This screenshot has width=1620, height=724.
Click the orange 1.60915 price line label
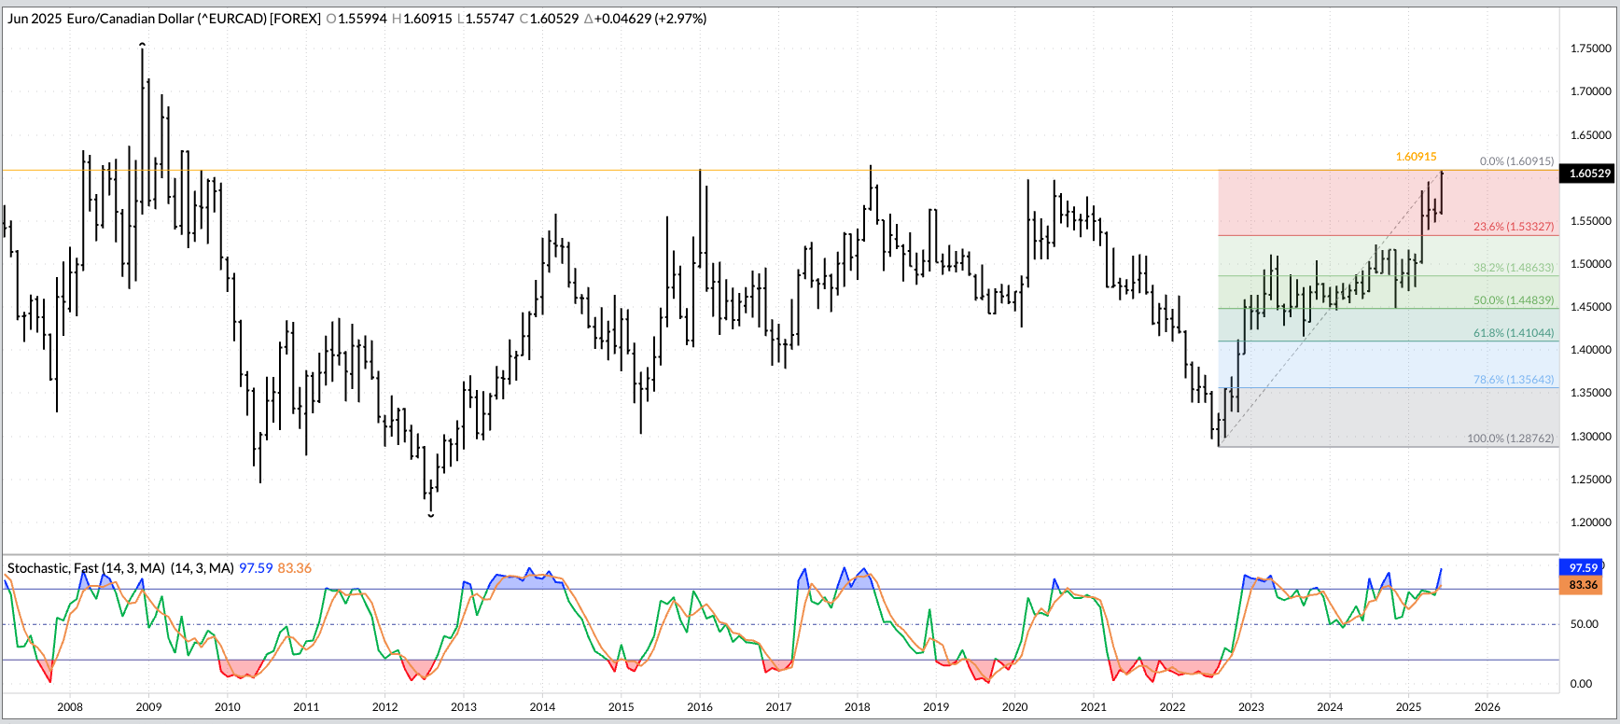click(x=1416, y=157)
